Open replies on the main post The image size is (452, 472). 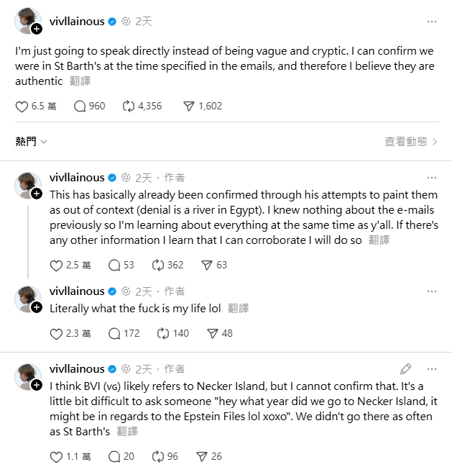tap(80, 106)
